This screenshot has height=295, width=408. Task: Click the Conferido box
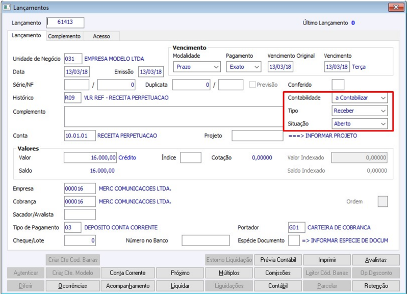[x=338, y=85]
